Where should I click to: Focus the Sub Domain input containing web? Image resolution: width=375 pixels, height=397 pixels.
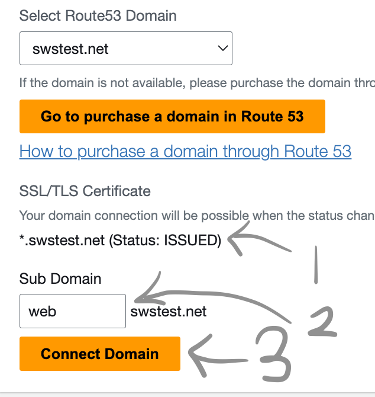click(x=72, y=311)
